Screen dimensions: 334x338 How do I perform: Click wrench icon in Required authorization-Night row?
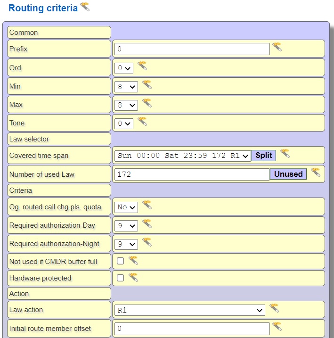coord(147,242)
